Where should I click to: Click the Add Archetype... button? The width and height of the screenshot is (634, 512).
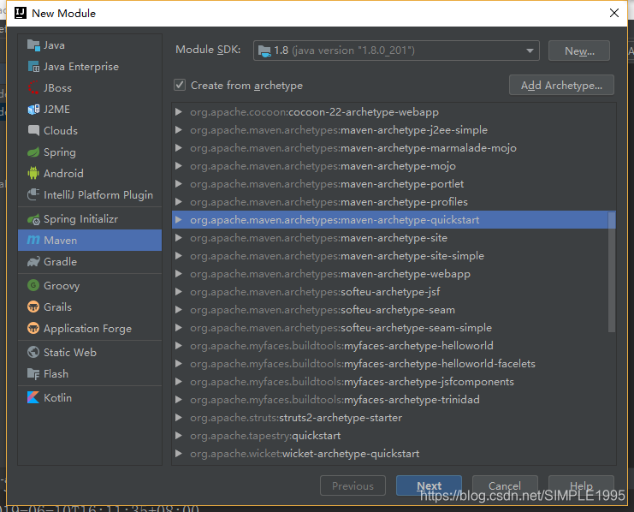click(561, 85)
